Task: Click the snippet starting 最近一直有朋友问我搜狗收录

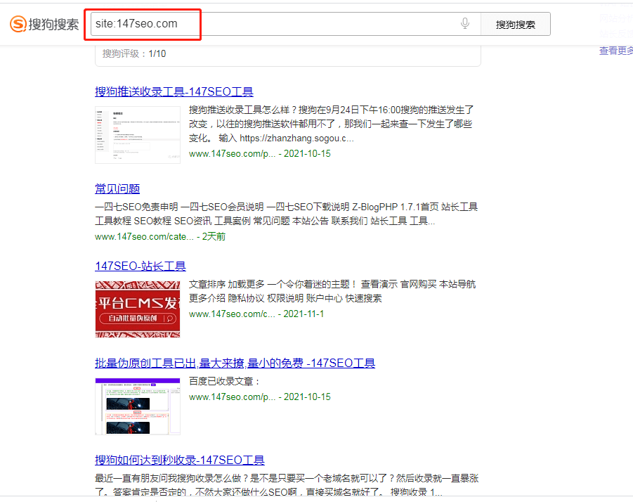Action: [x=287, y=485]
